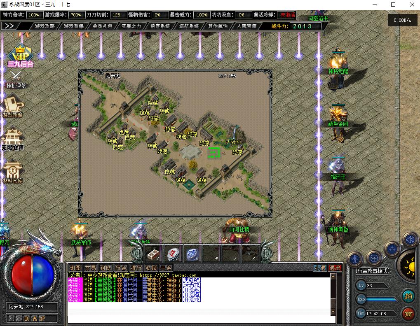This screenshot has height=326, width=420.
Task: Click the chat scrollbar down arrow
Action: click(x=333, y=312)
